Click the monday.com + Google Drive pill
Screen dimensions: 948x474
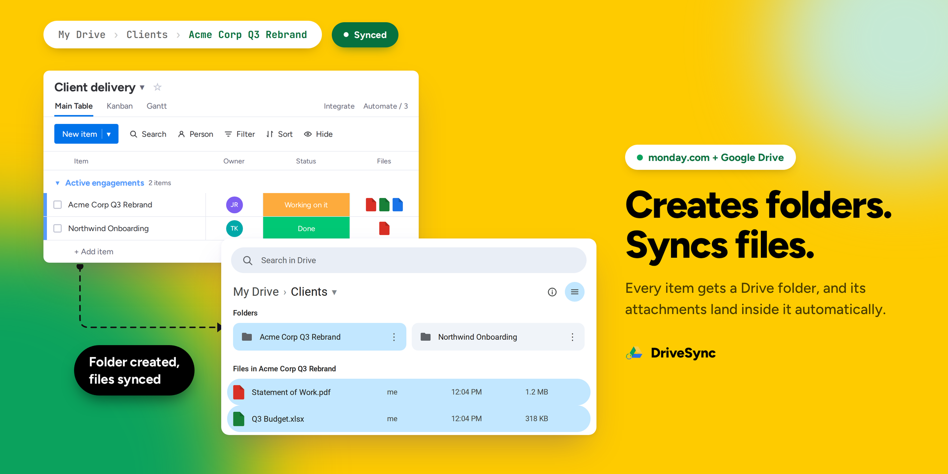tap(711, 158)
